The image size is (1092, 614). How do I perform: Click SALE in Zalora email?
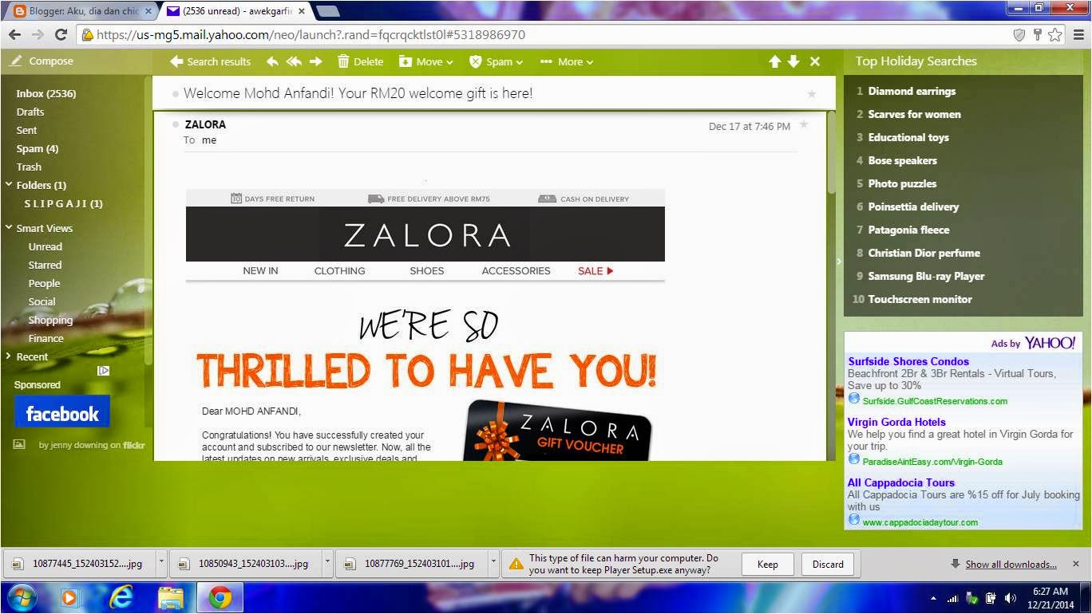pyautogui.click(x=595, y=271)
